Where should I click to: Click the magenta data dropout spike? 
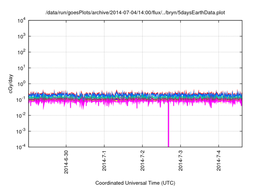pos(169,125)
